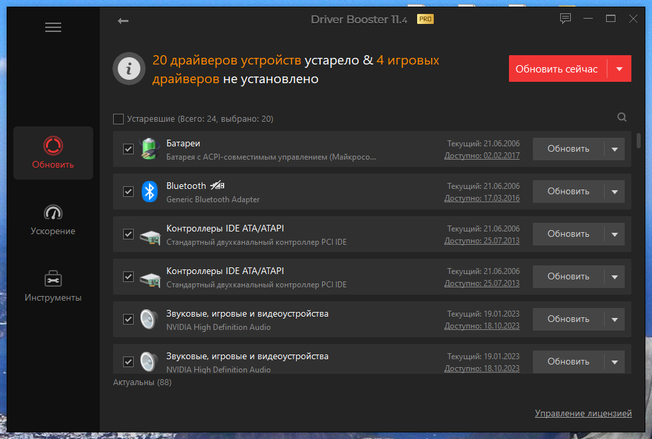Toggle the Устаревшие select-all checkbox
The width and height of the screenshot is (652, 439).
click(118, 119)
